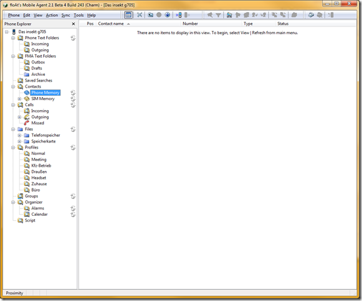362x301 pixels.
Task: Click the blue down-arrow download icon
Action: point(168,15)
